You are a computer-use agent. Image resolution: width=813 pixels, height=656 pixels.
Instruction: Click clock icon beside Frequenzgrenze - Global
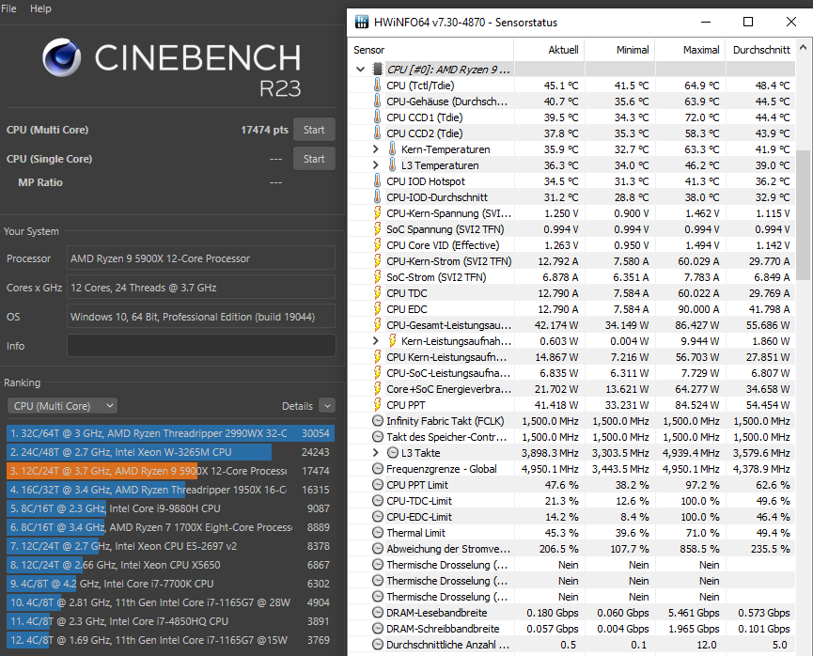378,469
